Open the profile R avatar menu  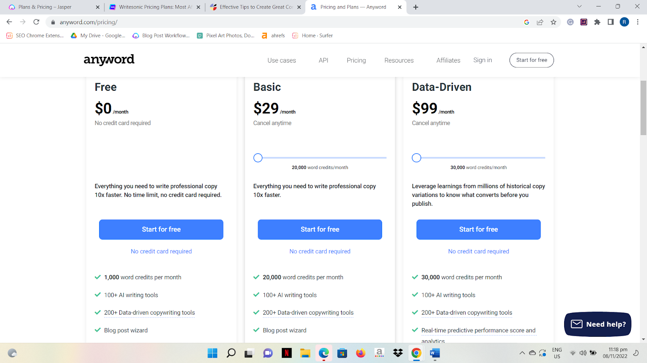click(x=624, y=22)
